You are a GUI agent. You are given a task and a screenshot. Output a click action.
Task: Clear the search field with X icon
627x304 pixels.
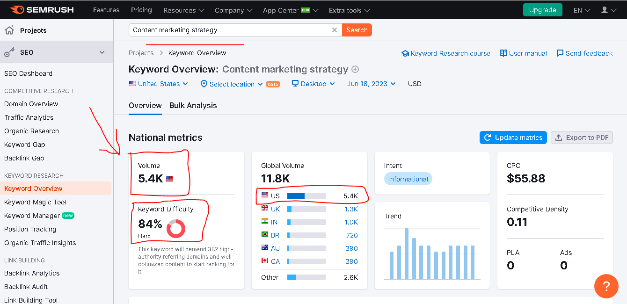[x=334, y=30]
